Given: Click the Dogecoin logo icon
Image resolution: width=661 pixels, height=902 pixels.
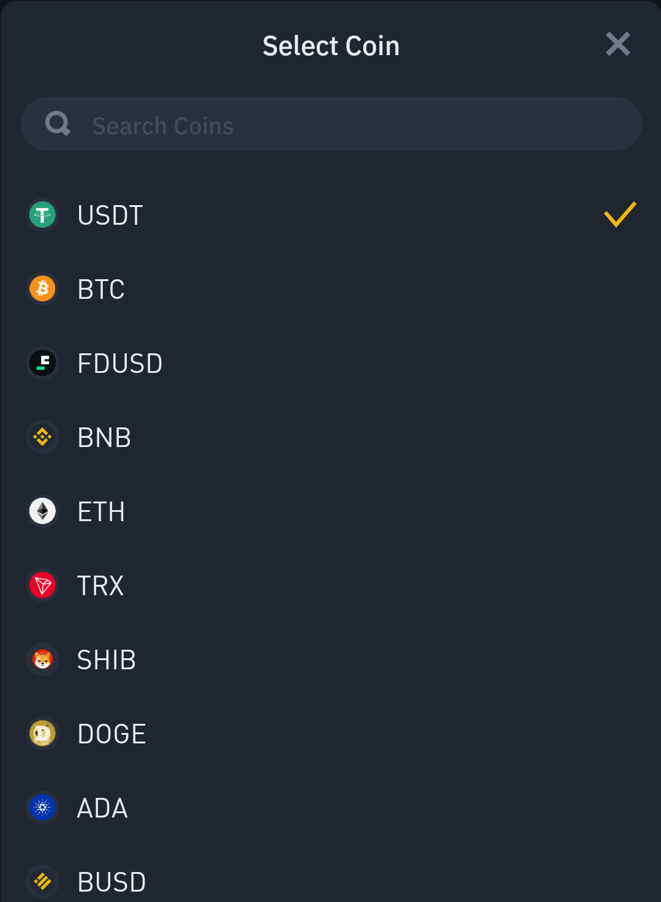Looking at the screenshot, I should click(42, 734).
